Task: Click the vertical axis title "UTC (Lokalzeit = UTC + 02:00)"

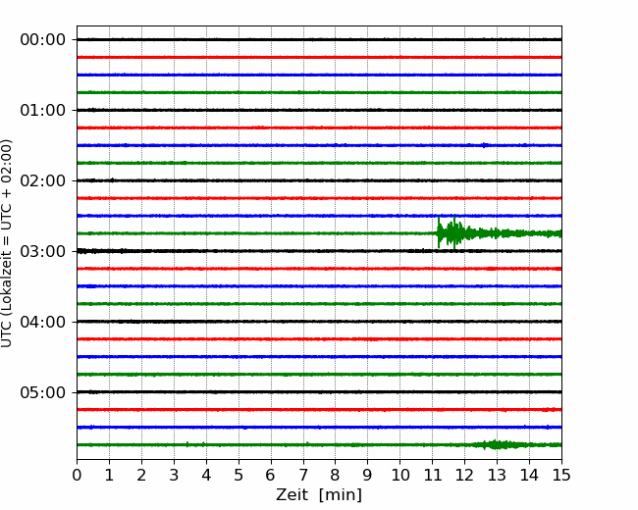Action: coord(7,243)
